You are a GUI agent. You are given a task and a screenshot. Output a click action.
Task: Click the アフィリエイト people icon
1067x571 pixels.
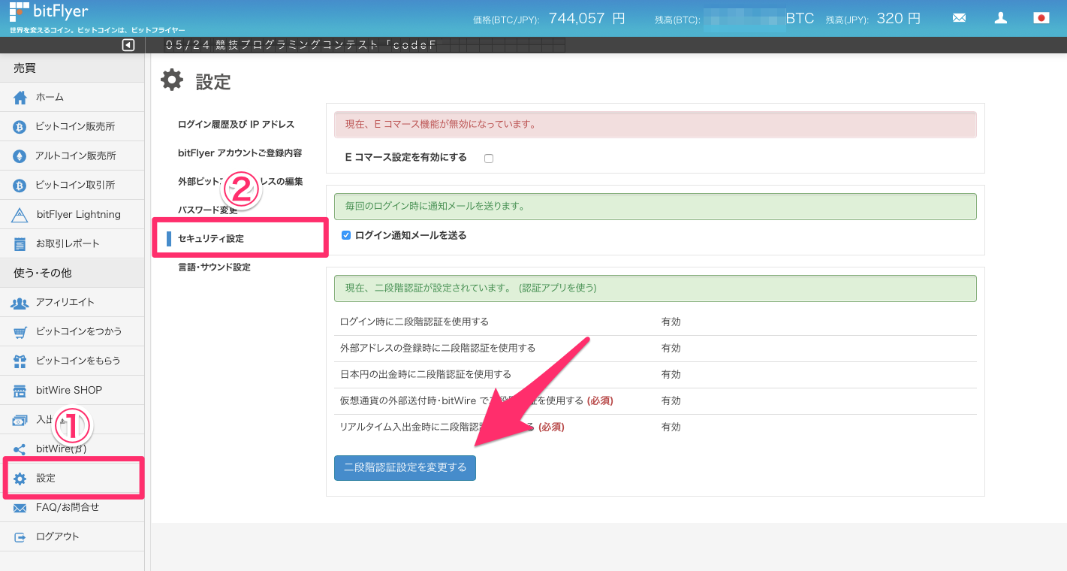pyautogui.click(x=20, y=303)
